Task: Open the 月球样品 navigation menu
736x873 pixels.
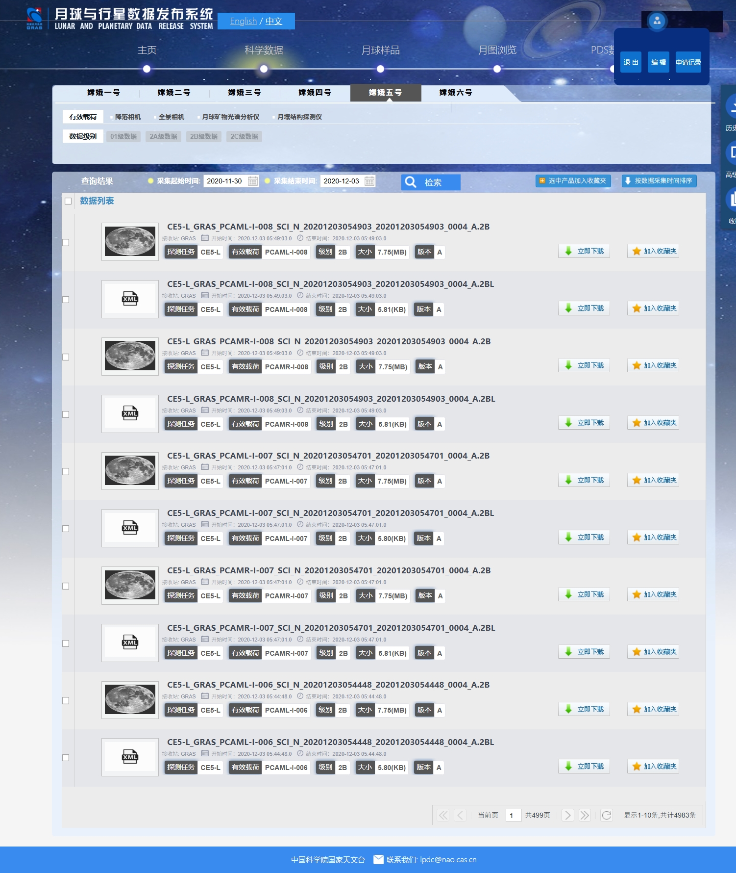Action: (380, 50)
